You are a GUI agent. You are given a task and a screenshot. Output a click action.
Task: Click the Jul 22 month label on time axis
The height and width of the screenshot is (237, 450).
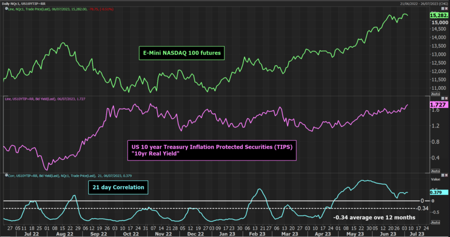point(32,234)
